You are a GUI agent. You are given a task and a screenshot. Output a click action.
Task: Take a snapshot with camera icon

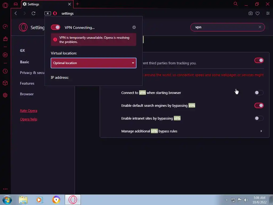[251, 13]
